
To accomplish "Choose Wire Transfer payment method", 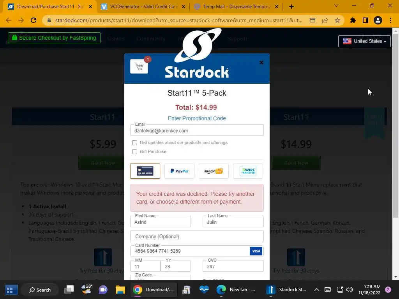I will (x=248, y=171).
